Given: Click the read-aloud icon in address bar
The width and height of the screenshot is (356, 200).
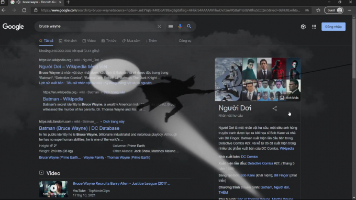Looking at the screenshot, I should tap(307, 10).
